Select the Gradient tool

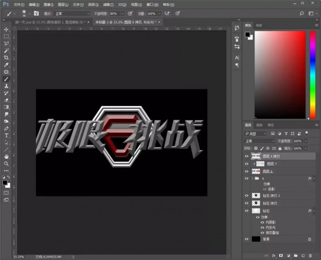click(6, 107)
